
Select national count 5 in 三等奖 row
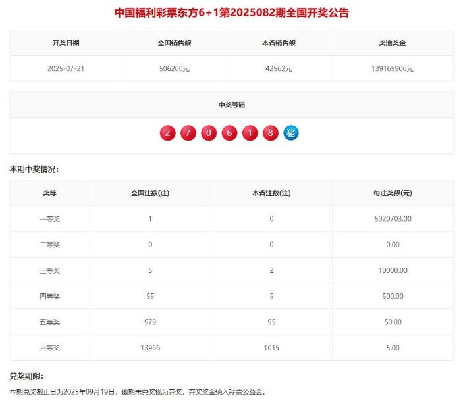pyautogui.click(x=150, y=270)
